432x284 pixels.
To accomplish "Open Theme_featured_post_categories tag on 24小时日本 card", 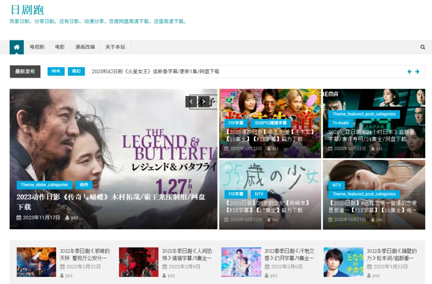I will coord(364,114).
